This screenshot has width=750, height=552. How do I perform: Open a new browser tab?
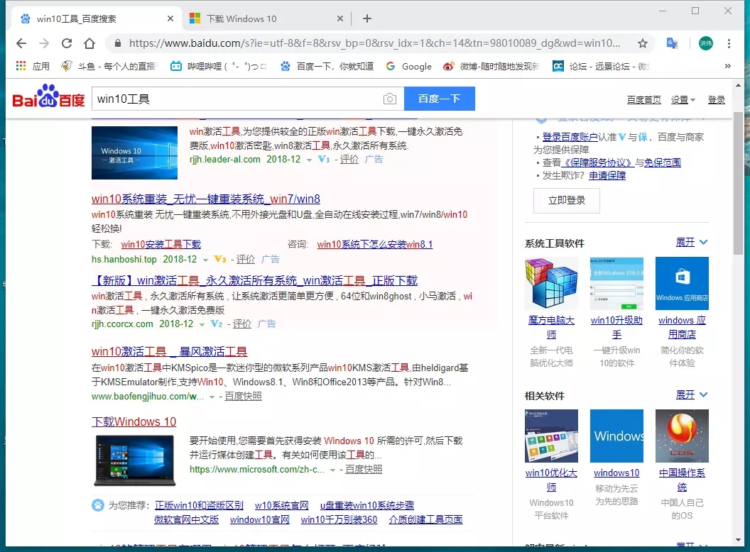click(x=367, y=18)
